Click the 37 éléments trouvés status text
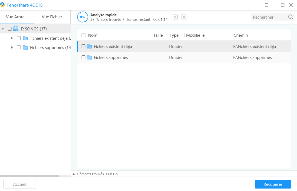The height and width of the screenshot is (191, 297). pos(95,174)
